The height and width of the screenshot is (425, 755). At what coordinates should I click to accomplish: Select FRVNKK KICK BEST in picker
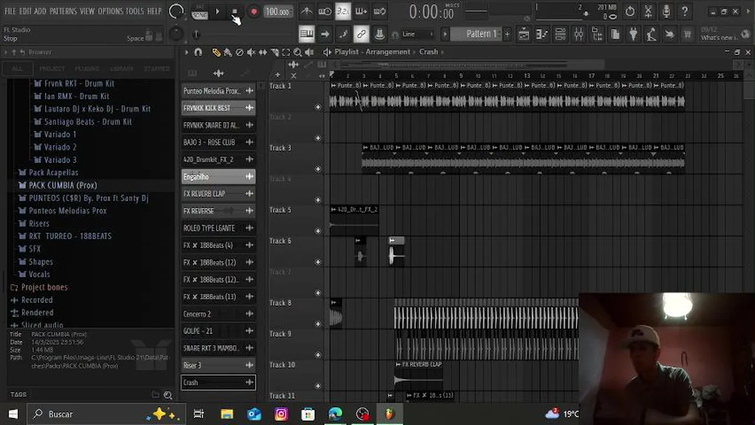[x=218, y=108]
